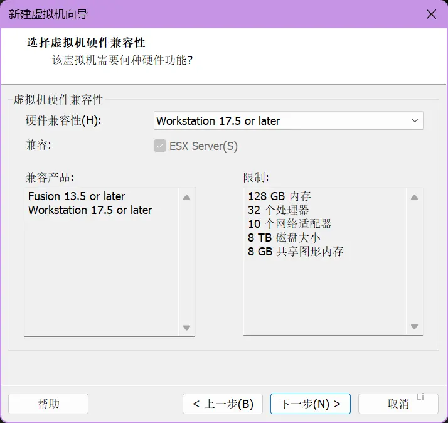Click the 10 个网络适配器 limit row
Image resolution: width=448 pixels, height=423 pixels.
(x=290, y=224)
